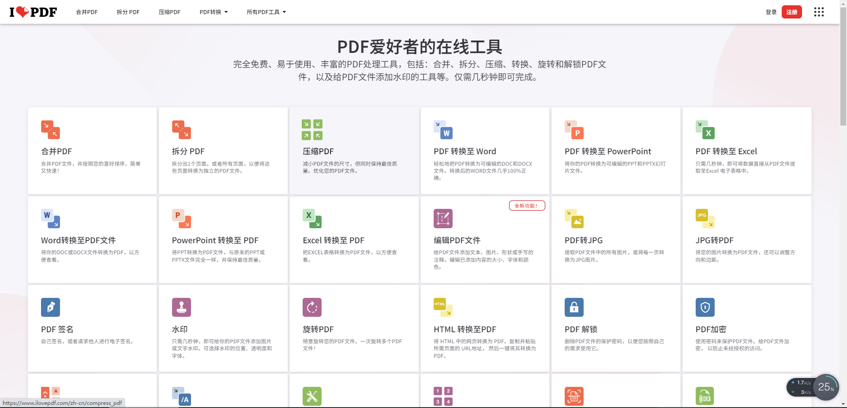The image size is (847, 408).
Task: Open the PDF加密 shield icon
Action: click(x=705, y=308)
